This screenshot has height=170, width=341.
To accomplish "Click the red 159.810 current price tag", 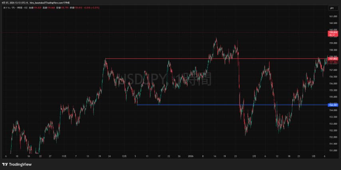I will (x=333, y=33).
